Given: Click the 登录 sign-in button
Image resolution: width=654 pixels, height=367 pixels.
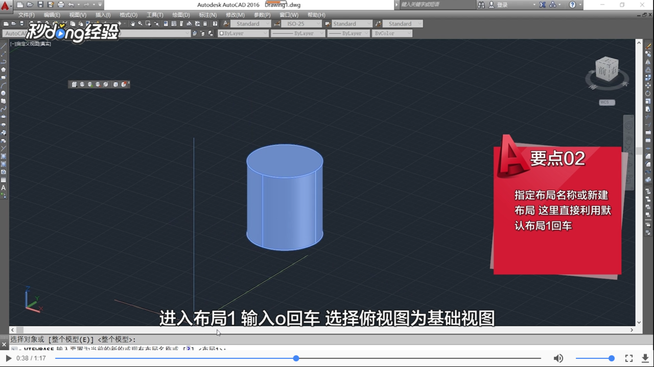Looking at the screenshot, I should pos(502,5).
